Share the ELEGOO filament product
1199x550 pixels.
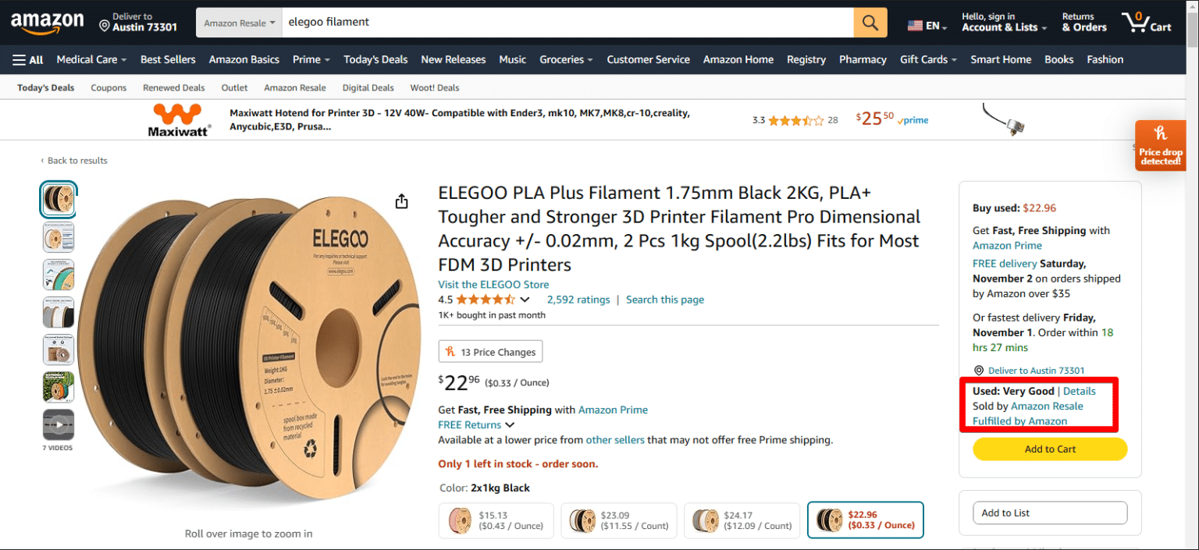(401, 200)
